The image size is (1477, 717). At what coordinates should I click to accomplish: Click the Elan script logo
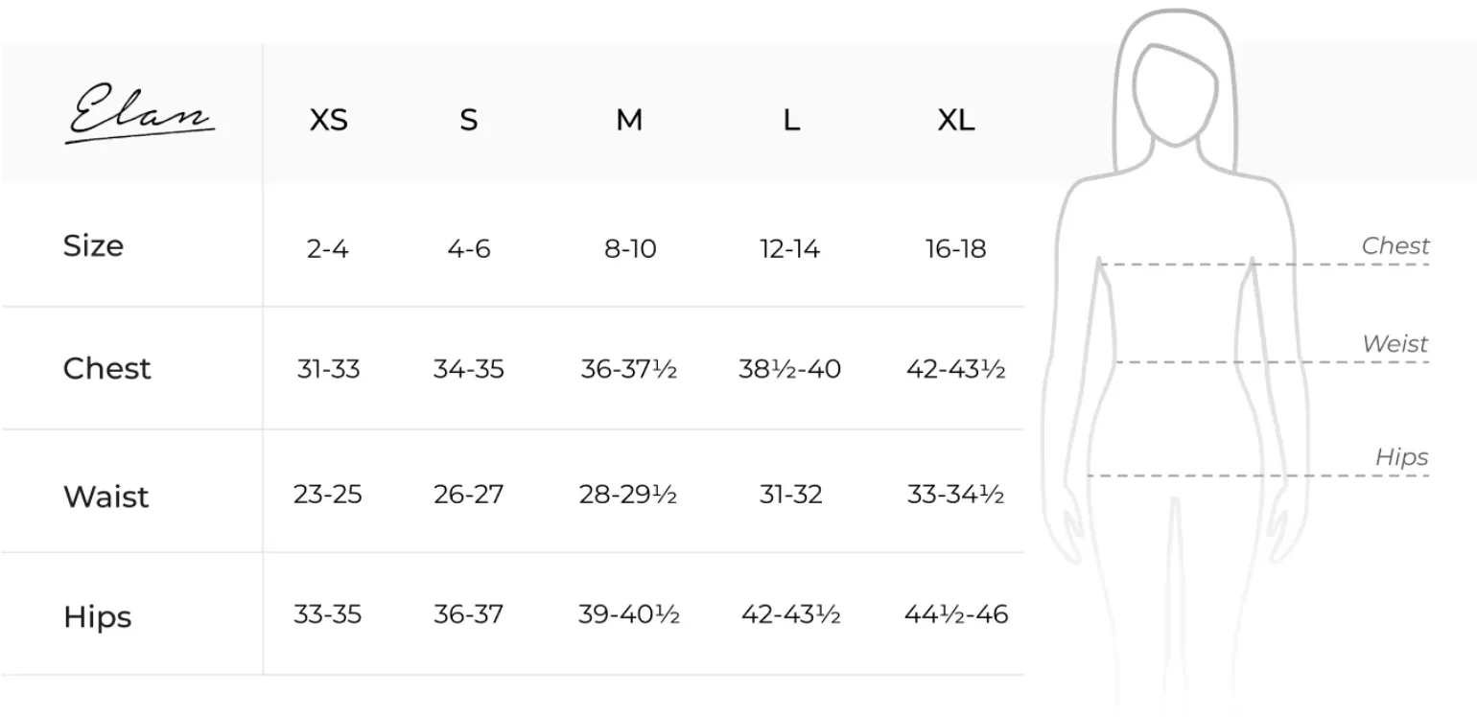(x=139, y=115)
